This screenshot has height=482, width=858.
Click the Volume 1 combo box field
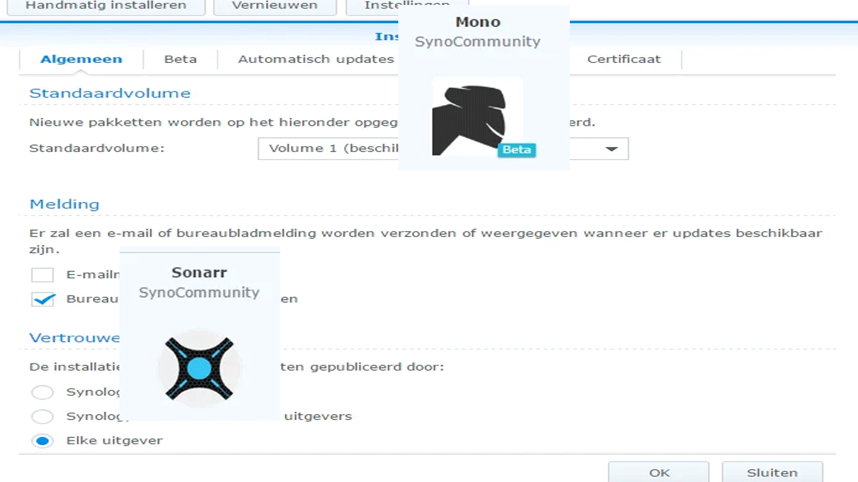[x=329, y=149]
